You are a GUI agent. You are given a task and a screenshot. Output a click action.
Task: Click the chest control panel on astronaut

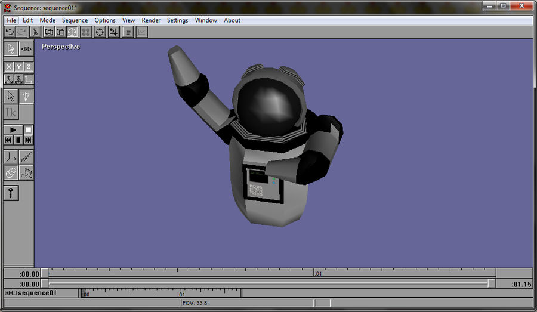(263, 184)
